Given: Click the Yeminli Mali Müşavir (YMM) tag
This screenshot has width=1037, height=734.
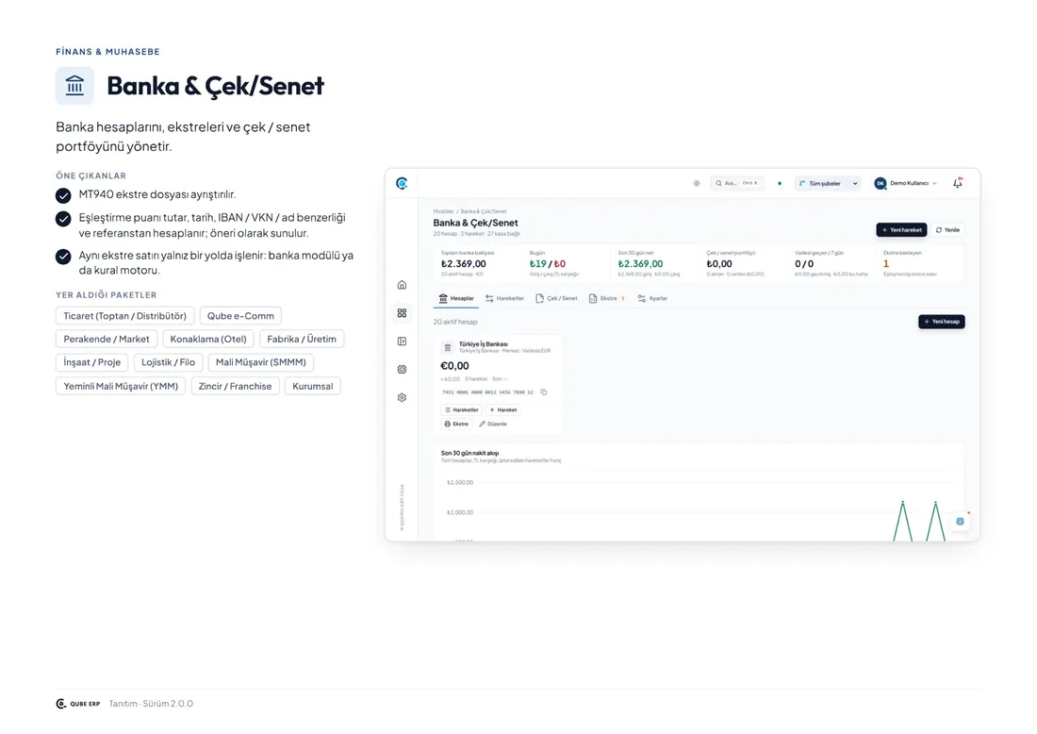Looking at the screenshot, I should [x=121, y=386].
